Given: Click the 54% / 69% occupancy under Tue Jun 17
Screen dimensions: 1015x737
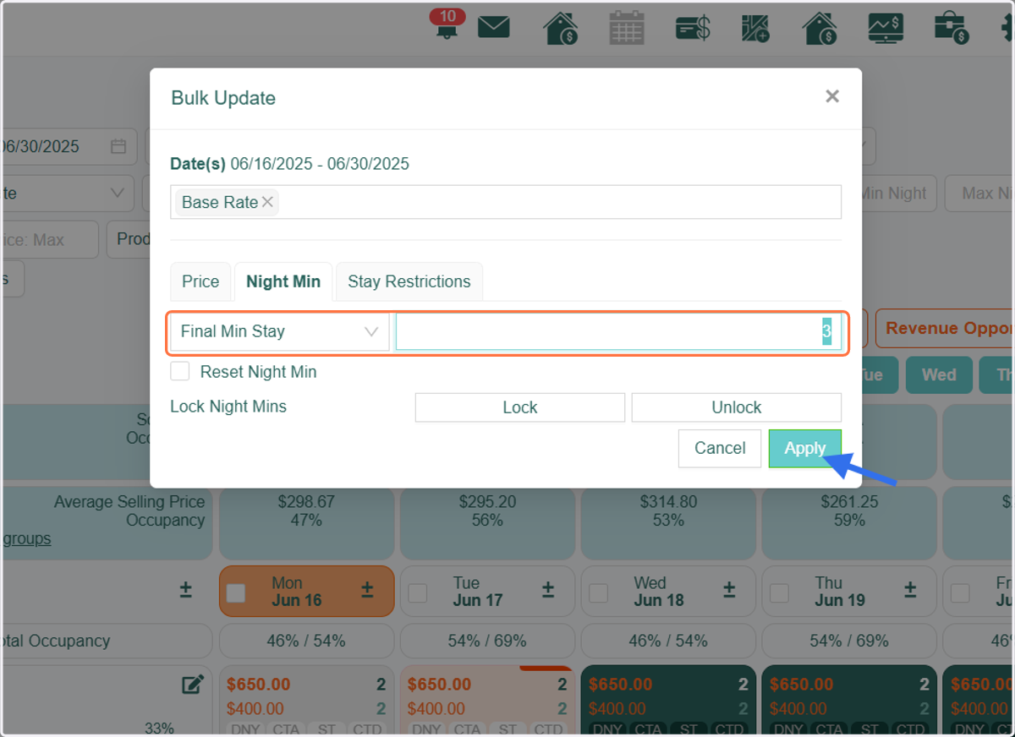Looking at the screenshot, I should coord(487,641).
